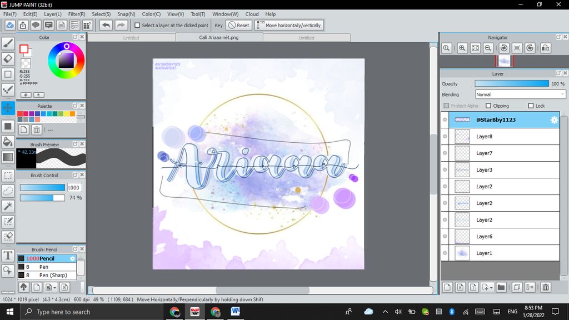Flip canvas icon in Navigator
This screenshot has width=569, height=320.
(x=546, y=48)
